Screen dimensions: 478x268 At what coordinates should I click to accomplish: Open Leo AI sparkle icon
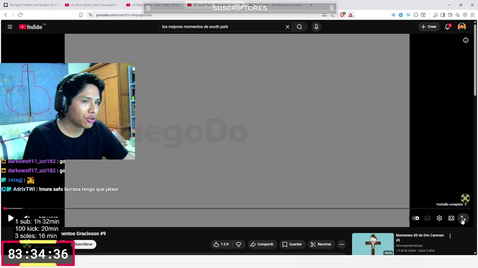click(457, 15)
